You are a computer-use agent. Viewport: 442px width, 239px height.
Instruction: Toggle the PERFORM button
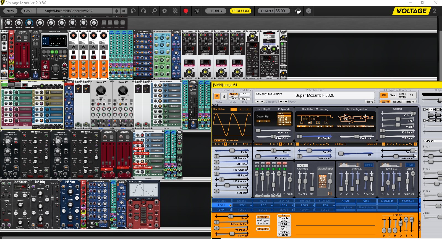240,11
